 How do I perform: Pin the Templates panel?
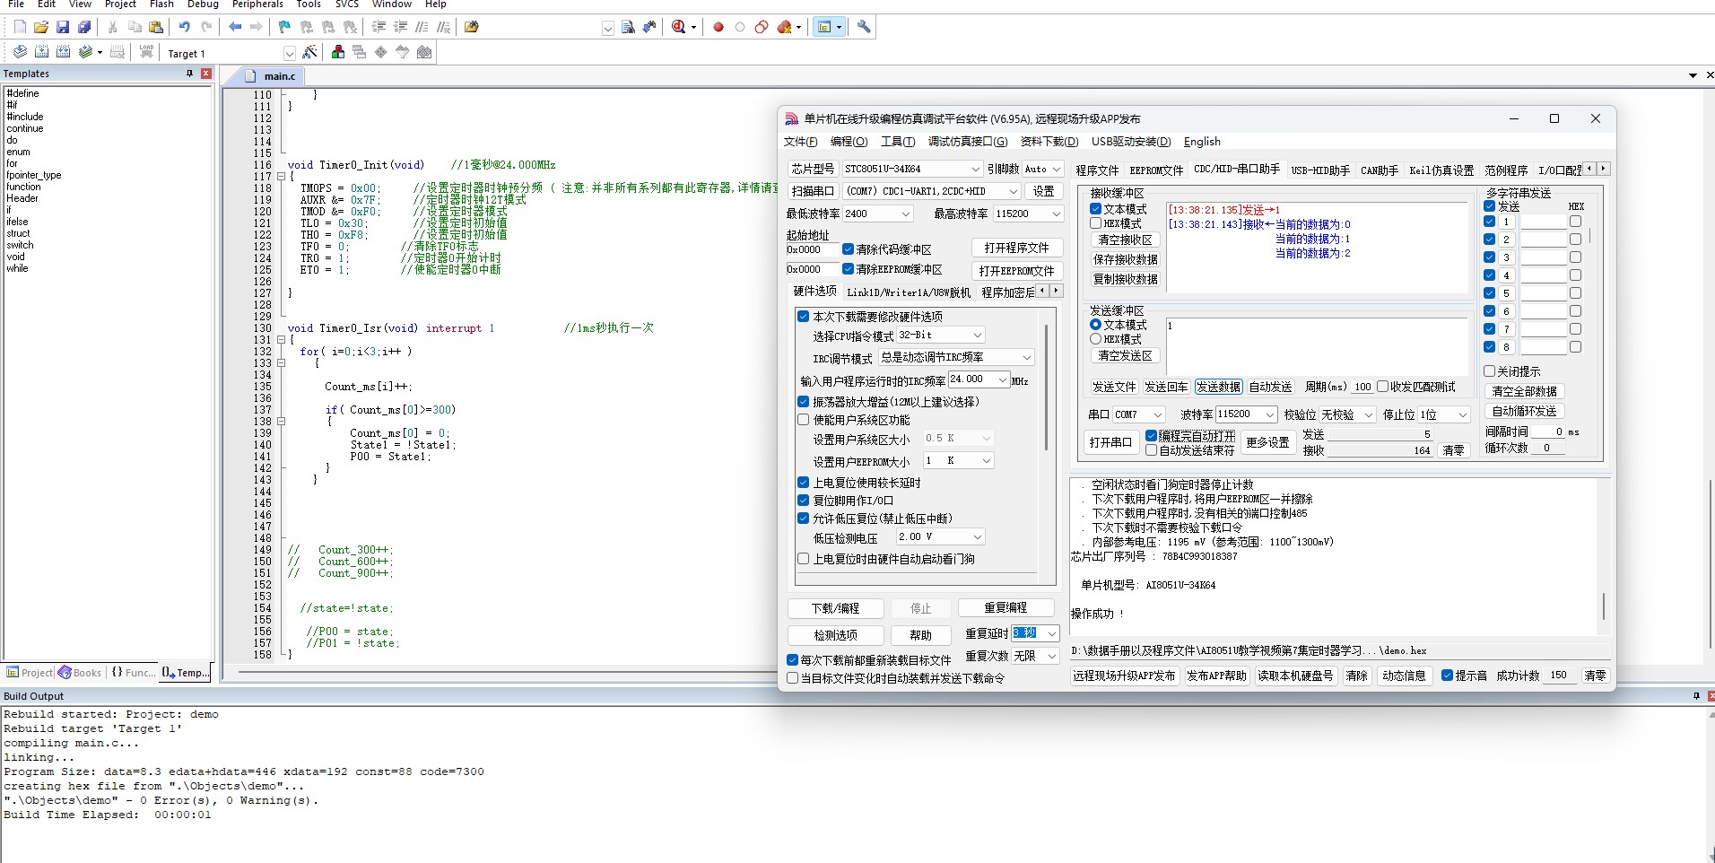tap(189, 74)
